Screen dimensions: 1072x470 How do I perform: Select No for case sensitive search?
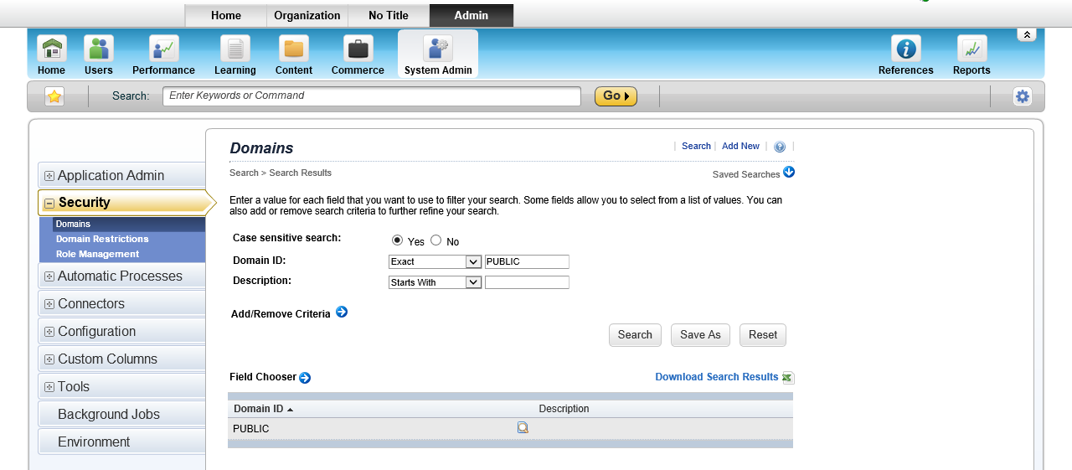point(435,240)
